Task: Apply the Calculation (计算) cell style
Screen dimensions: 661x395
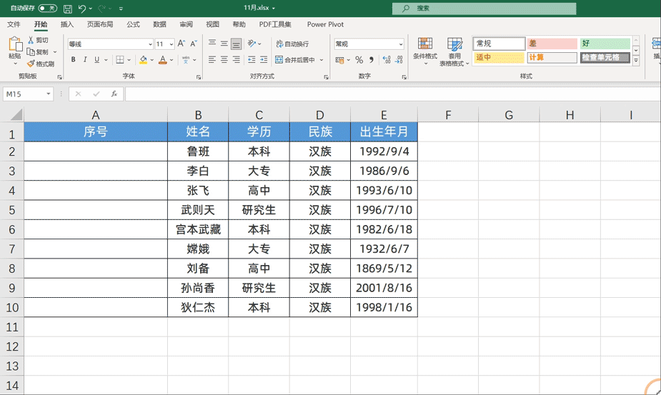Action: pyautogui.click(x=552, y=57)
